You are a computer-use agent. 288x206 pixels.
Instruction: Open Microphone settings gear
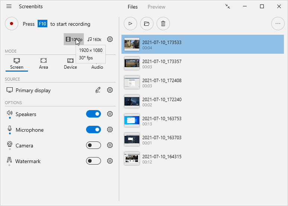pos(110,129)
